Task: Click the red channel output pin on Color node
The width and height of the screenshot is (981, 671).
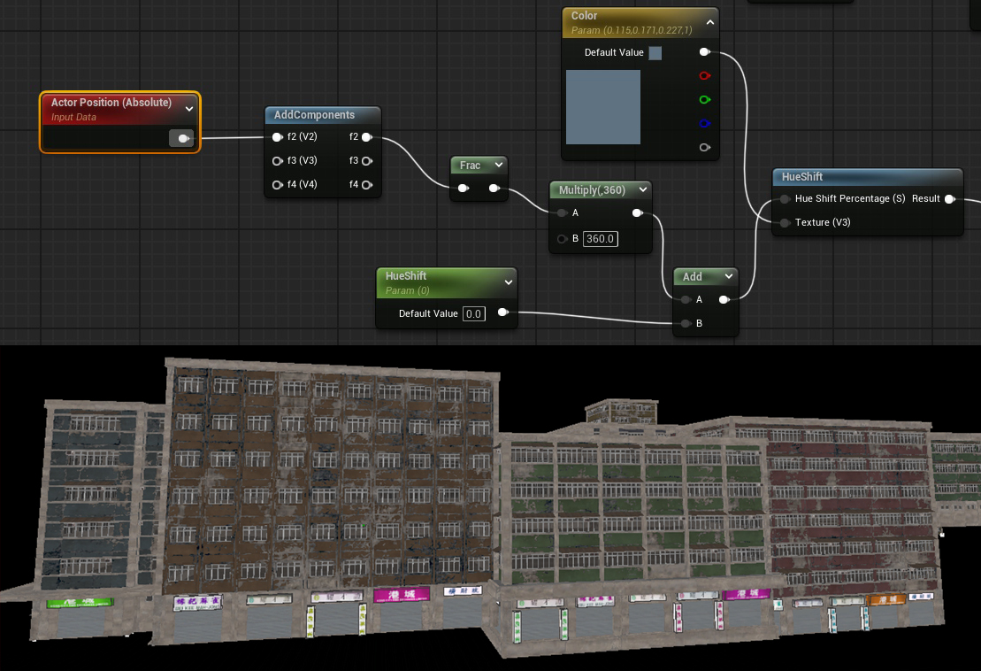Action: [704, 76]
